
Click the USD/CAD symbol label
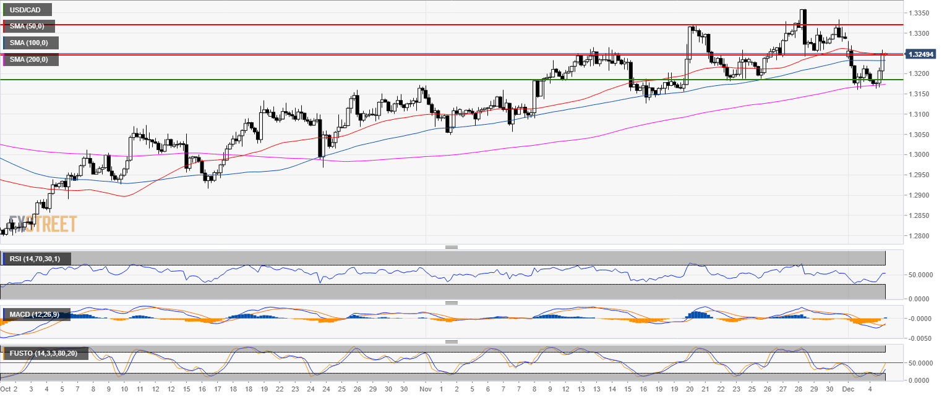coord(27,9)
